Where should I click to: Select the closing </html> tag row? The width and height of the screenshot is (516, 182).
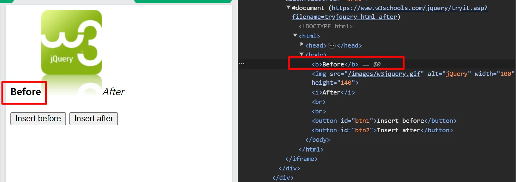coord(311,149)
